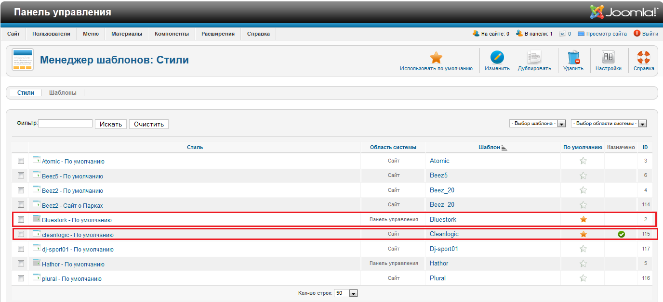Check the Hathor style checkbox
663x302 pixels.
coord(21,264)
